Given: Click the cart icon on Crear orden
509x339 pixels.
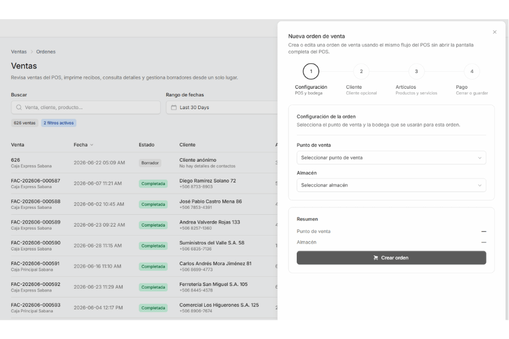Looking at the screenshot, I should tap(376, 258).
